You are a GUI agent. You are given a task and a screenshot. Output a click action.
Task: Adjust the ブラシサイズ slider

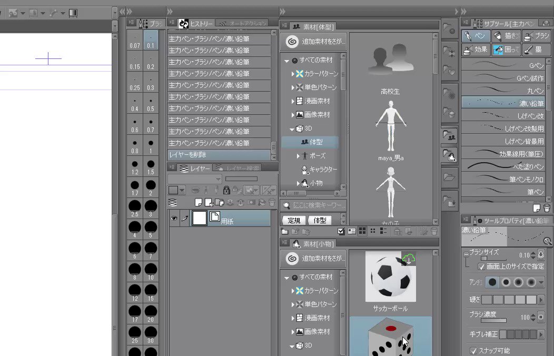(x=493, y=259)
